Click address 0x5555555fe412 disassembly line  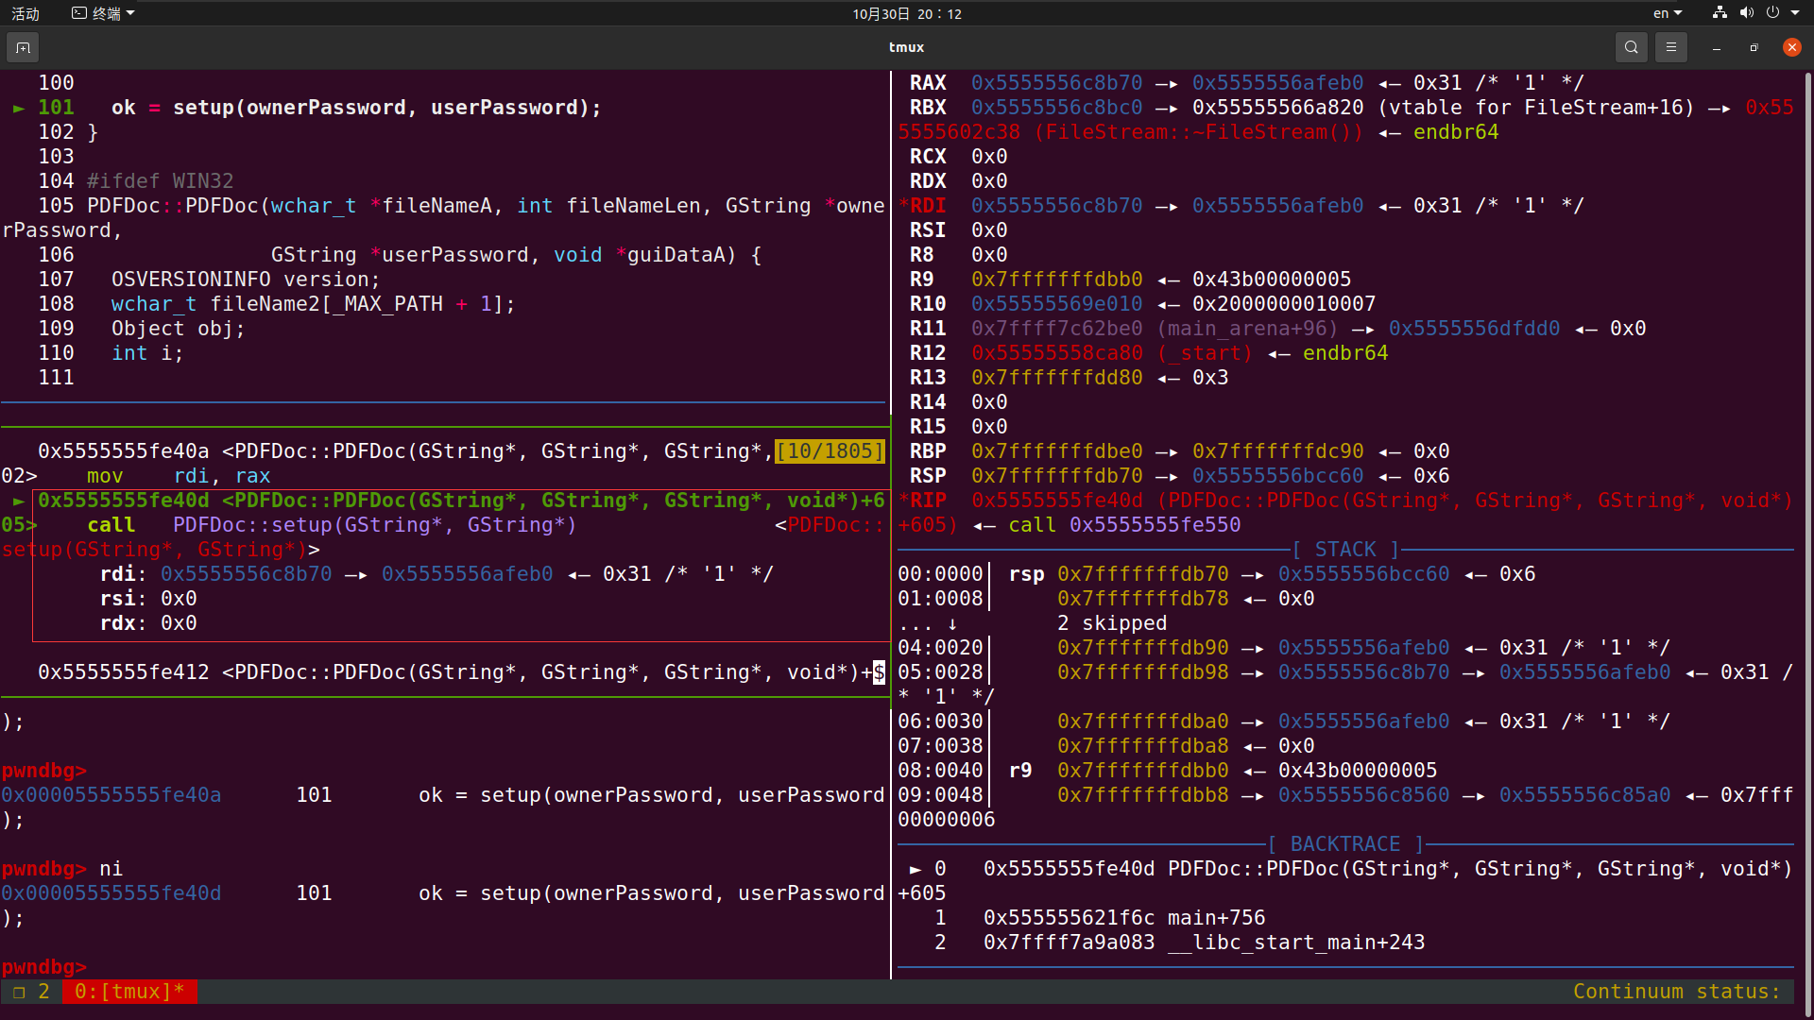click(x=461, y=672)
